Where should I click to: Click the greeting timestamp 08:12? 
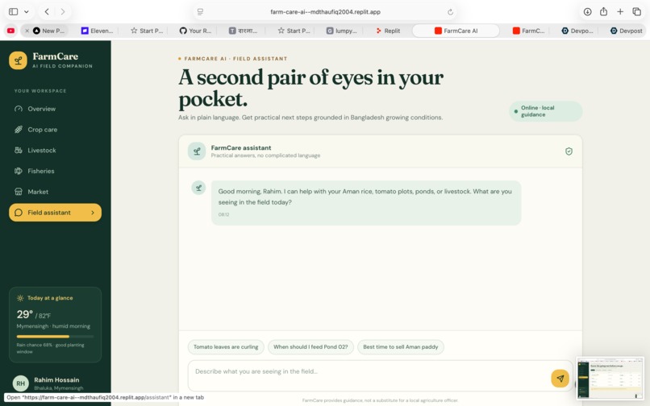[224, 214]
